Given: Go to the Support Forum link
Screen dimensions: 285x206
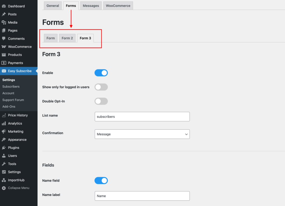Looking at the screenshot, I should 13,100.
